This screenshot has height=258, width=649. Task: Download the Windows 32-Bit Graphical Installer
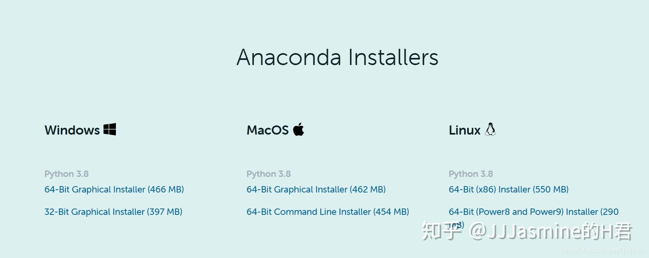(113, 212)
